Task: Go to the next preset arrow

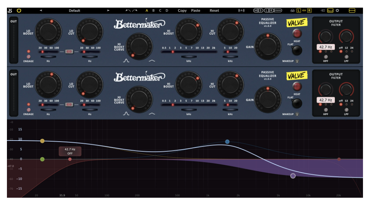Action: click(108, 11)
